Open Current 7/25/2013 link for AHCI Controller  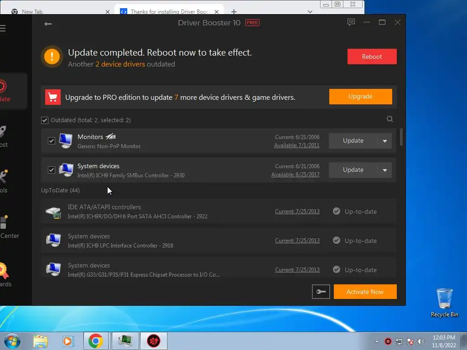click(x=297, y=211)
